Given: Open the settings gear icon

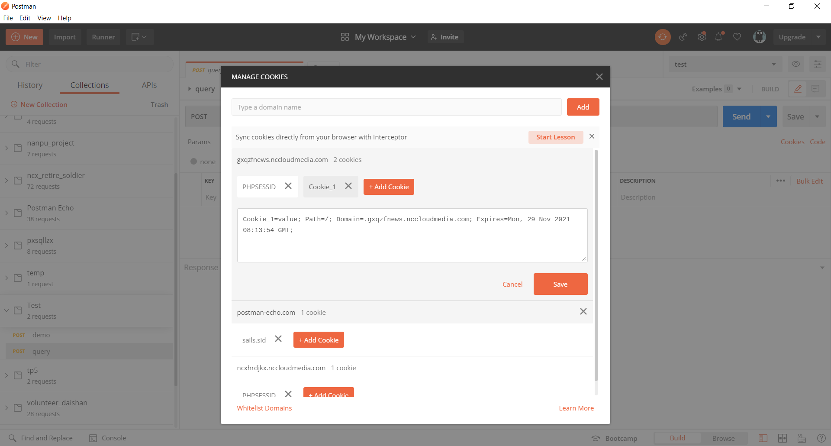Looking at the screenshot, I should point(702,37).
